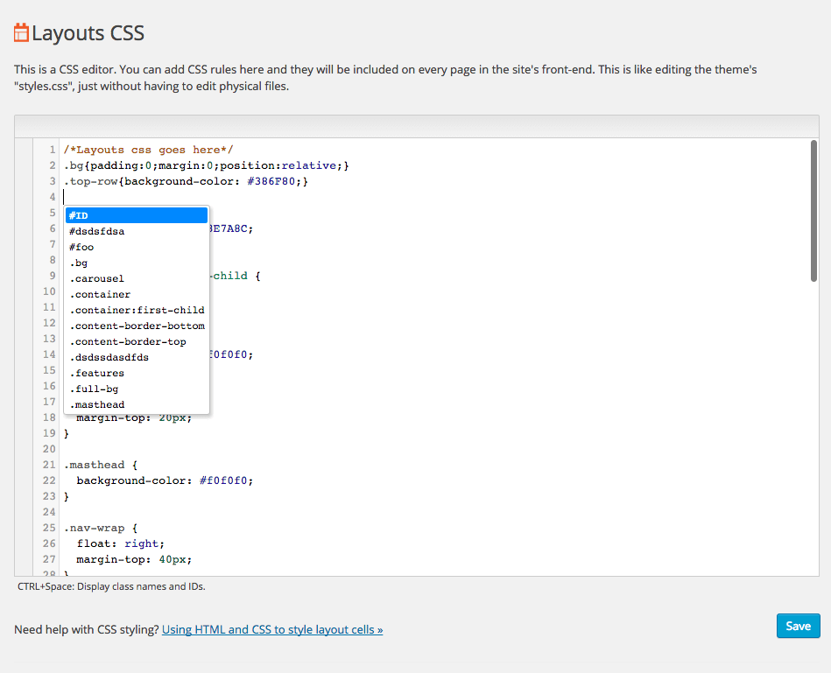This screenshot has height=673, width=831.
Task: Choose the .features suggestion
Action: (137, 374)
